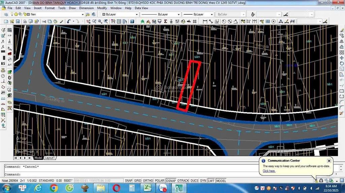Click the Sigma sum icon in toolbar
Screen dimensions: 345x193
[x=165, y=21]
